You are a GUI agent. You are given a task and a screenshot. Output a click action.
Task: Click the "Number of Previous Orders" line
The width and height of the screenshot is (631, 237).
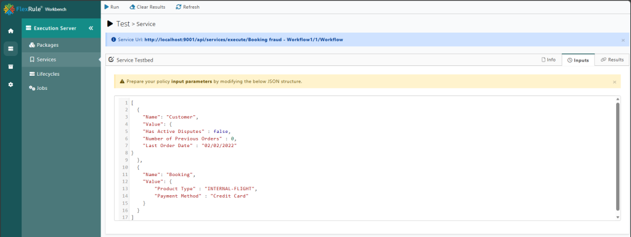point(190,139)
